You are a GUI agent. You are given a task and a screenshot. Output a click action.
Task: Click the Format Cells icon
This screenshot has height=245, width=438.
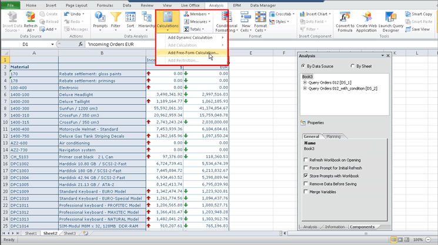coord(260,17)
